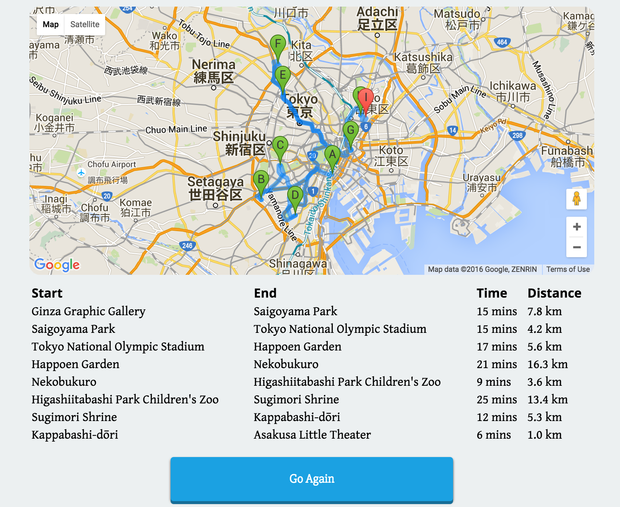Click the Chofu Airport airplane icon
Screen dimensions: 620x507
coord(81,172)
